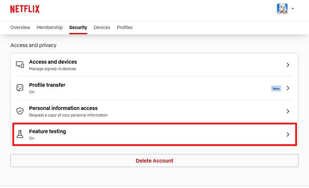Viewport: 309px width, 188px height.
Task: Open Personal information access title
Action: [63, 108]
